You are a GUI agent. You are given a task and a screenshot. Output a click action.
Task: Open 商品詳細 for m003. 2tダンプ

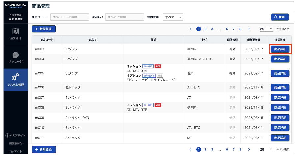coord(280,49)
